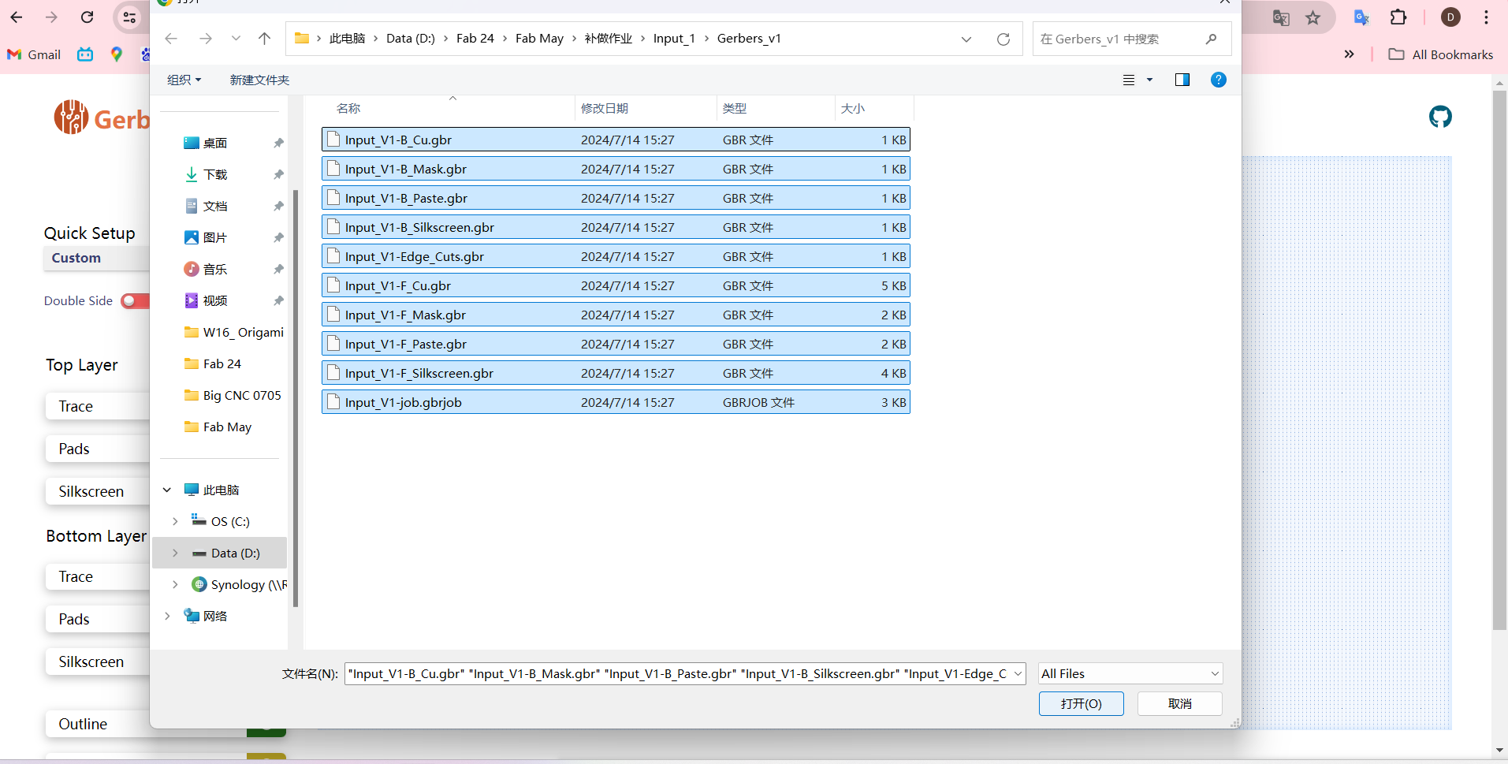Open Chrome extensions puzzle icon
This screenshot has width=1508, height=764.
pos(1398,17)
